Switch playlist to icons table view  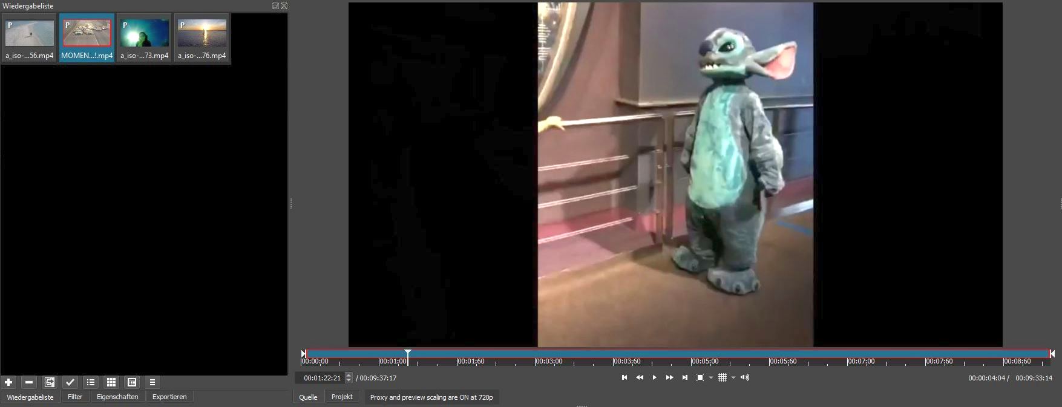132,382
